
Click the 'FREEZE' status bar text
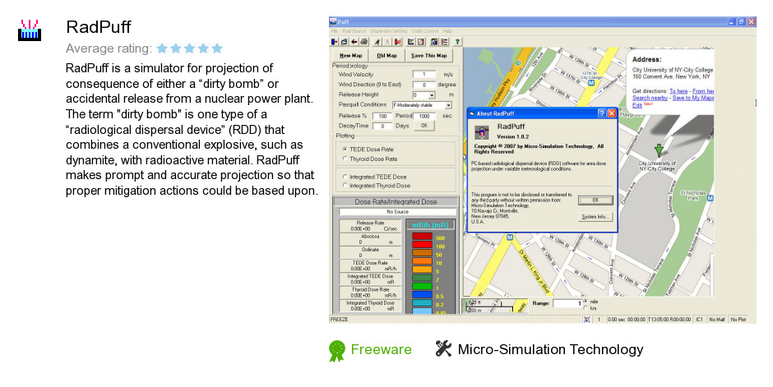[x=339, y=320]
